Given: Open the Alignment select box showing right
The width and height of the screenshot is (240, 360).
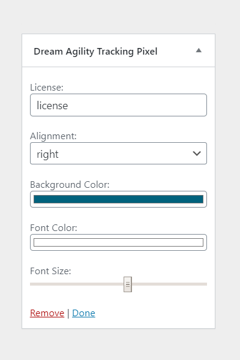Looking at the screenshot, I should [x=119, y=154].
